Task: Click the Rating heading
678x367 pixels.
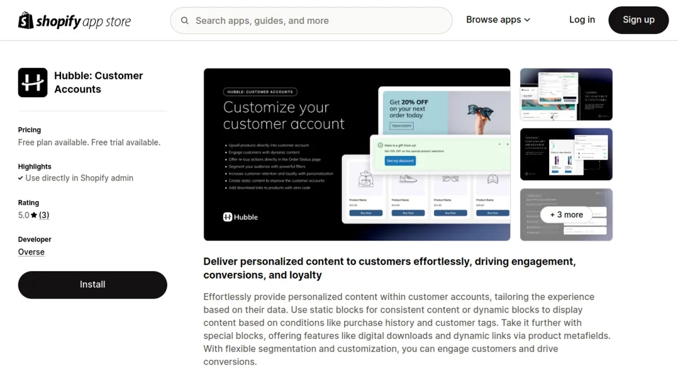Action: 29,203
